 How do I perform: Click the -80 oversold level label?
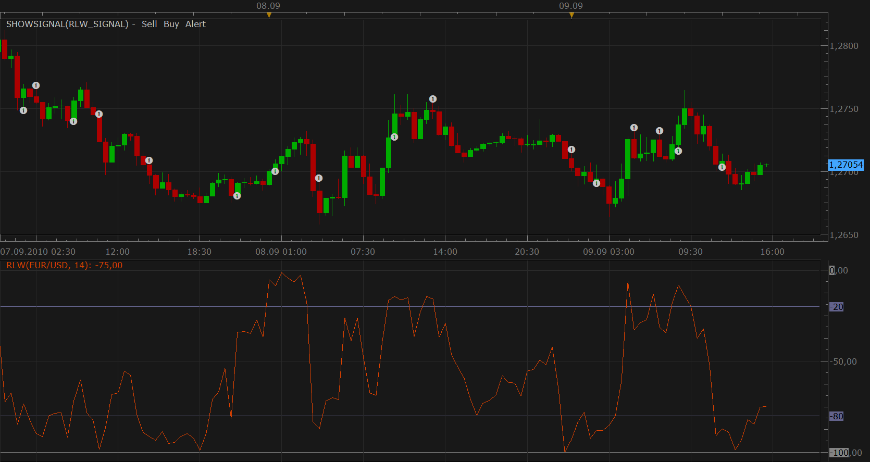point(837,416)
